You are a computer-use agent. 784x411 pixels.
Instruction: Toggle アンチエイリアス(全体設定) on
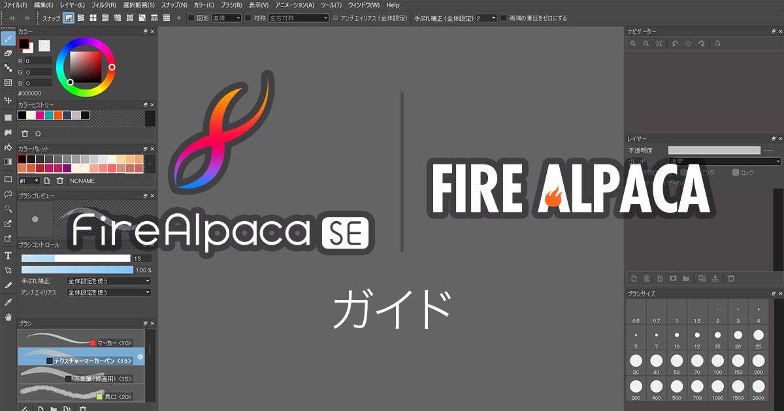click(x=335, y=18)
